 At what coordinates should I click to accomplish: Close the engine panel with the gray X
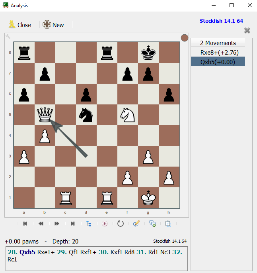[x=247, y=30]
